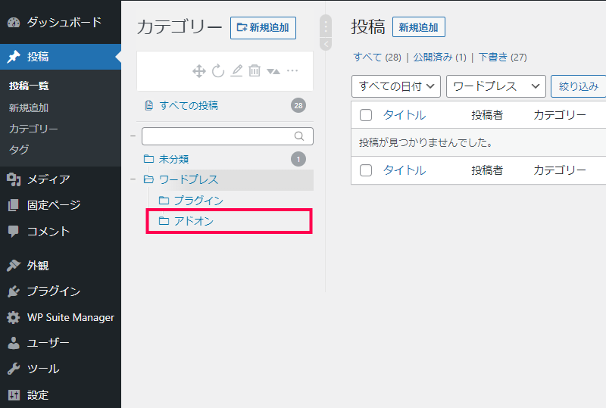Click the 設定 sliders icon
The image size is (606, 408).
click(14, 395)
